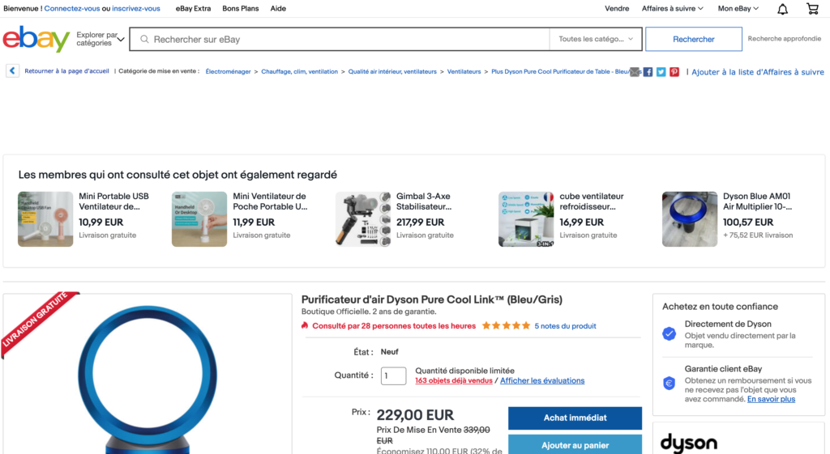Open Mini Ventilateur de Poche thumbnail

tap(199, 219)
